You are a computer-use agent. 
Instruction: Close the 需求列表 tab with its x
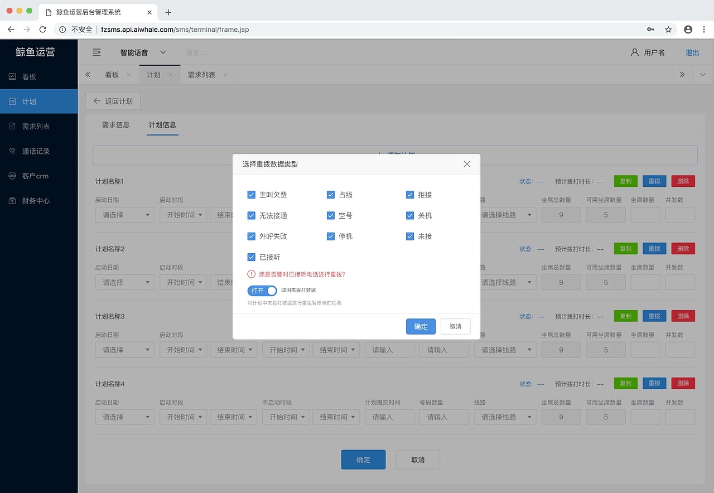(225, 74)
